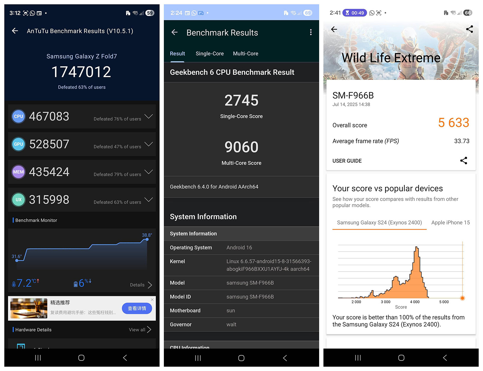Tap Motherboard row showing sun
The width and height of the screenshot is (483, 371).
click(241, 310)
